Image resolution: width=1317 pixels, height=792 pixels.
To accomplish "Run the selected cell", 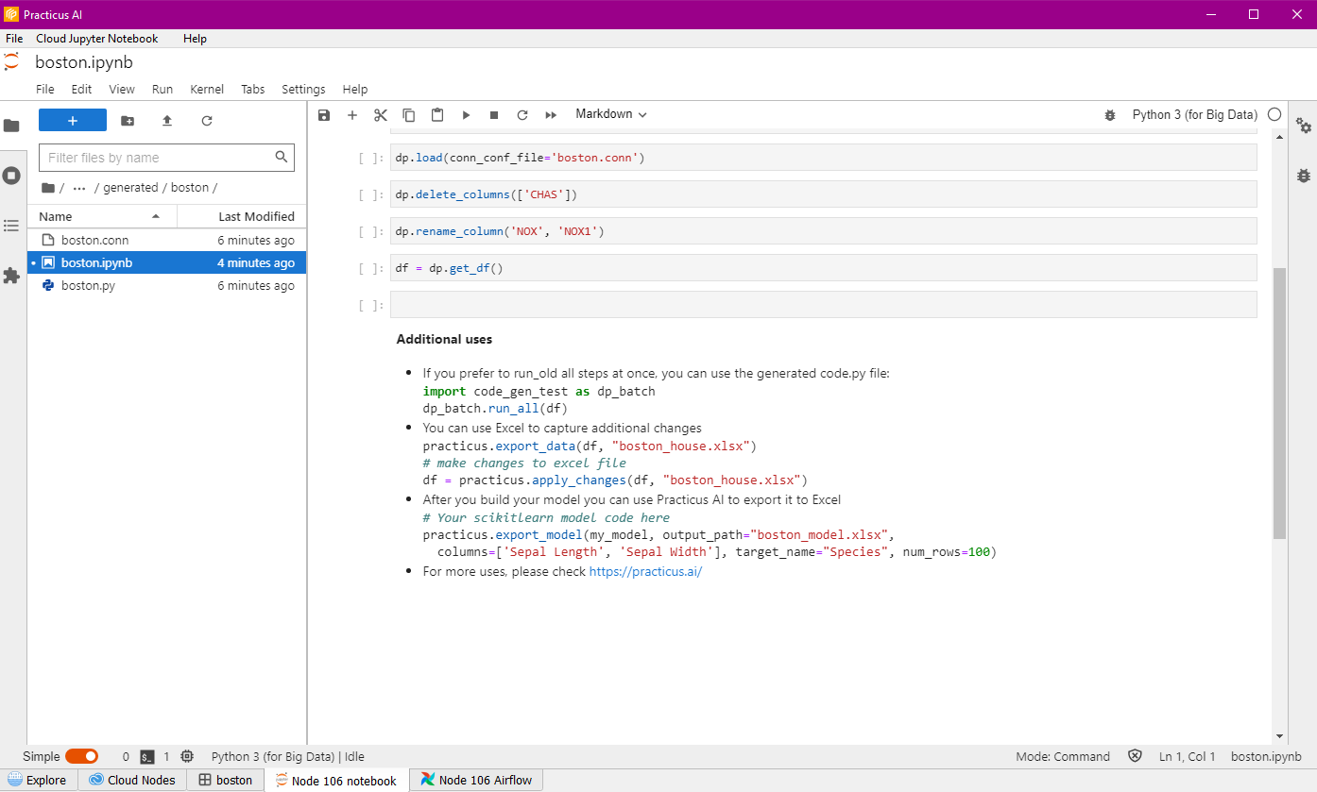I will (x=466, y=115).
